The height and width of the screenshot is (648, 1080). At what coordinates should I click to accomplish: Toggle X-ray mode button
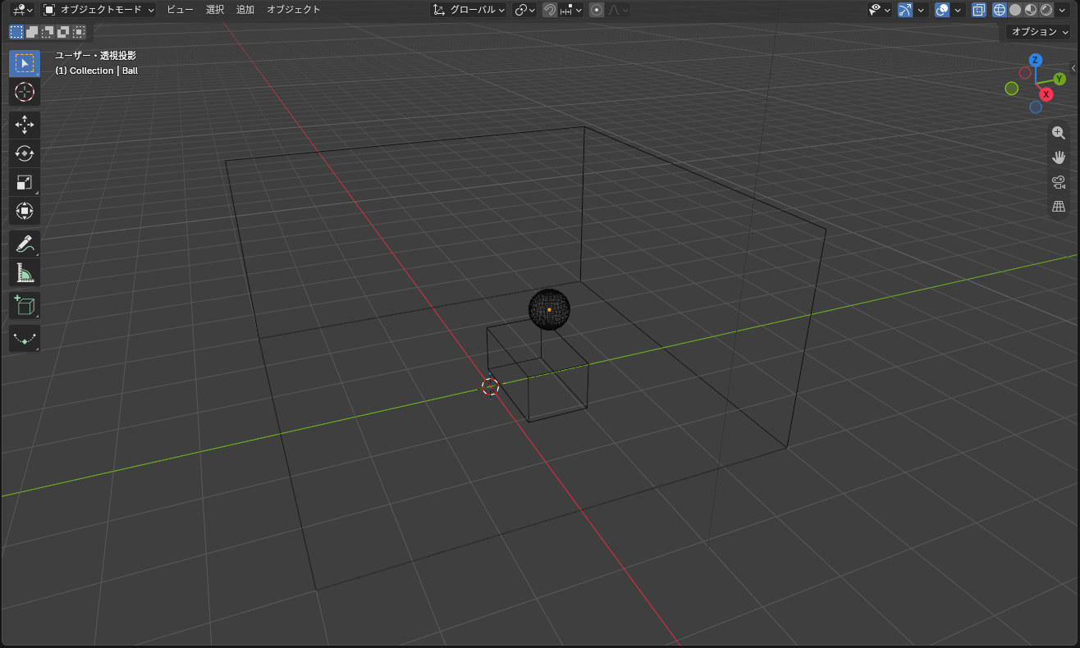[x=978, y=10]
